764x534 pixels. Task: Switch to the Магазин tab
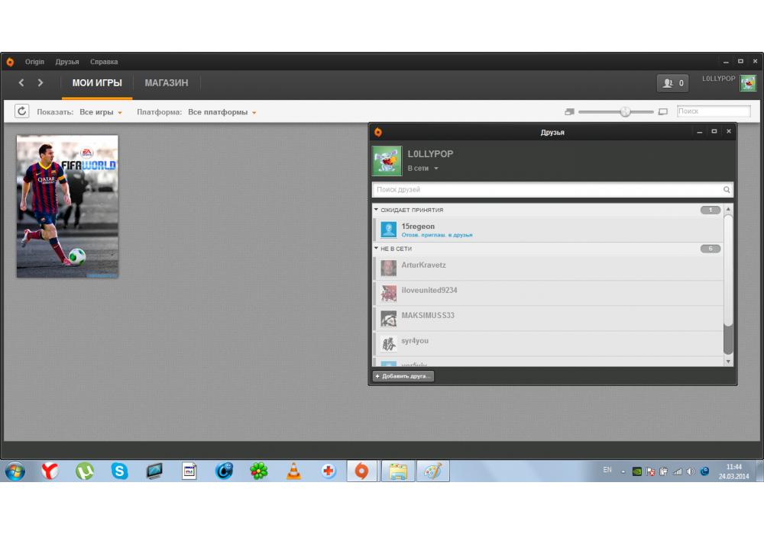(x=166, y=83)
